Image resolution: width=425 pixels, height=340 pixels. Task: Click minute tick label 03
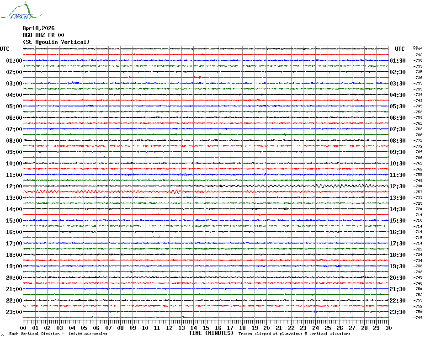point(59,328)
